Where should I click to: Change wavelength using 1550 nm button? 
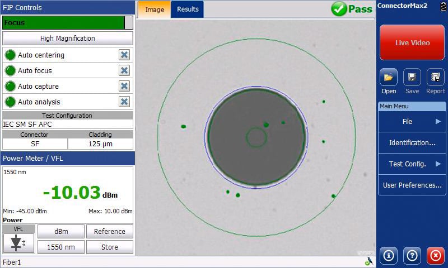click(x=61, y=247)
